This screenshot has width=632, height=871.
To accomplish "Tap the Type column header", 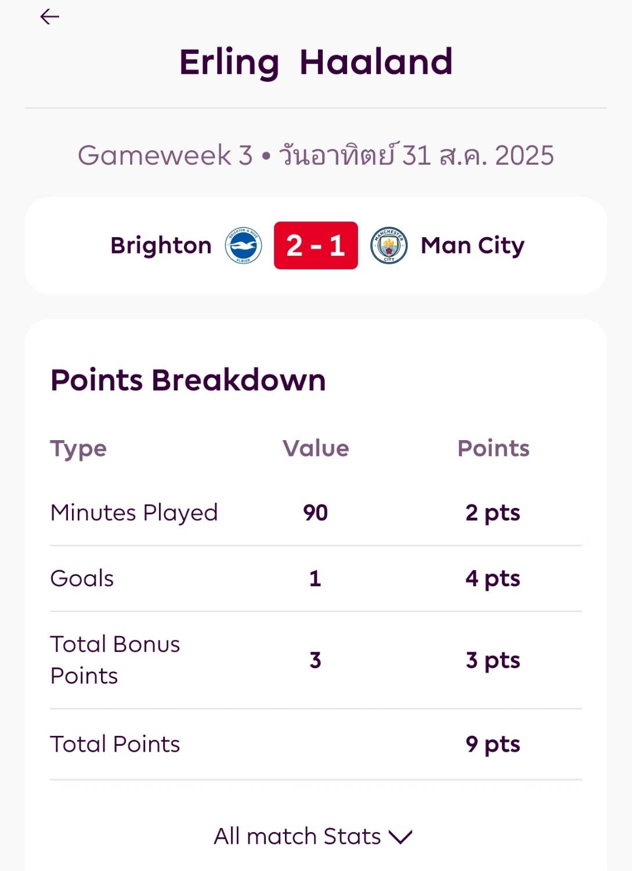I will pyautogui.click(x=78, y=449).
